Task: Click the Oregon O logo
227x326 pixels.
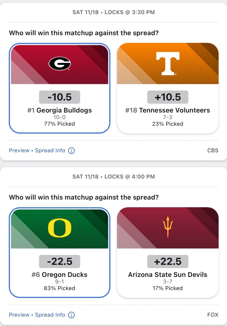Action: click(59, 228)
